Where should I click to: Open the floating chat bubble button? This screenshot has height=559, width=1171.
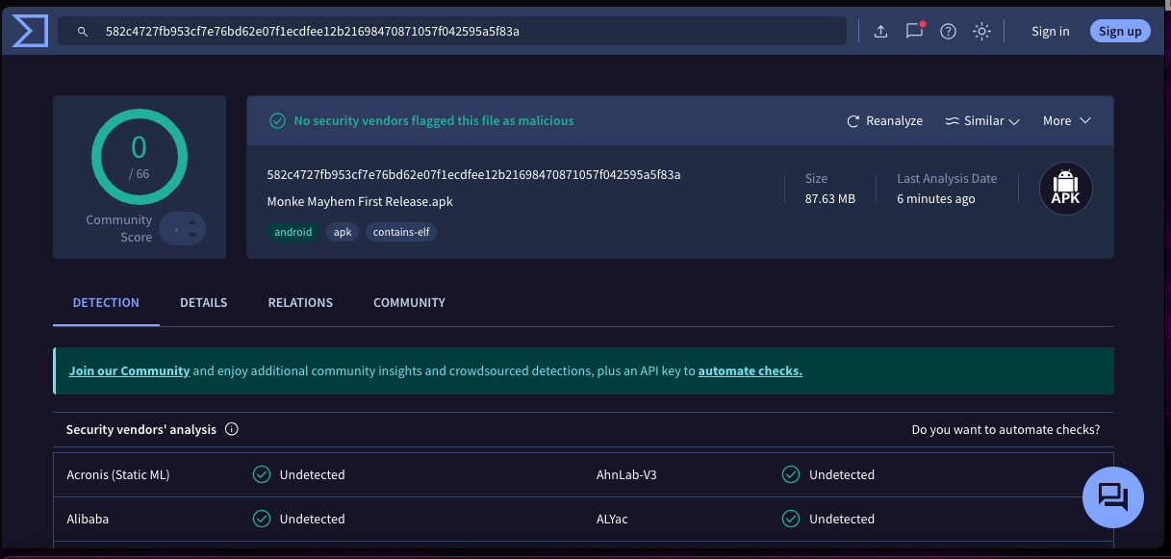click(x=1112, y=497)
